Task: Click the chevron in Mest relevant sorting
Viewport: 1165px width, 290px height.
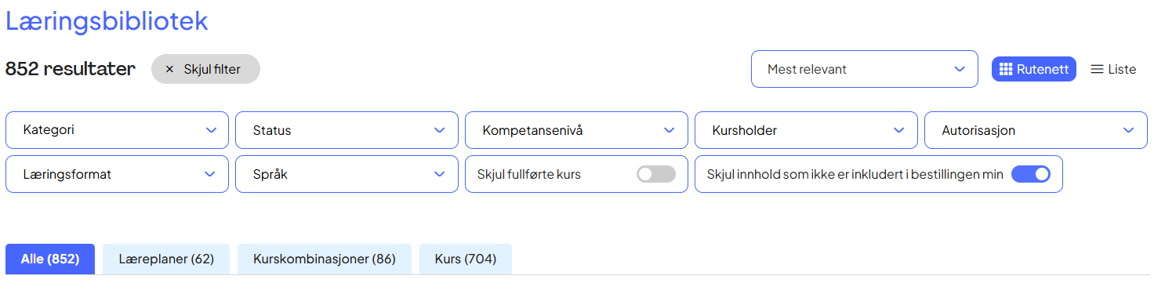Action: (x=960, y=69)
